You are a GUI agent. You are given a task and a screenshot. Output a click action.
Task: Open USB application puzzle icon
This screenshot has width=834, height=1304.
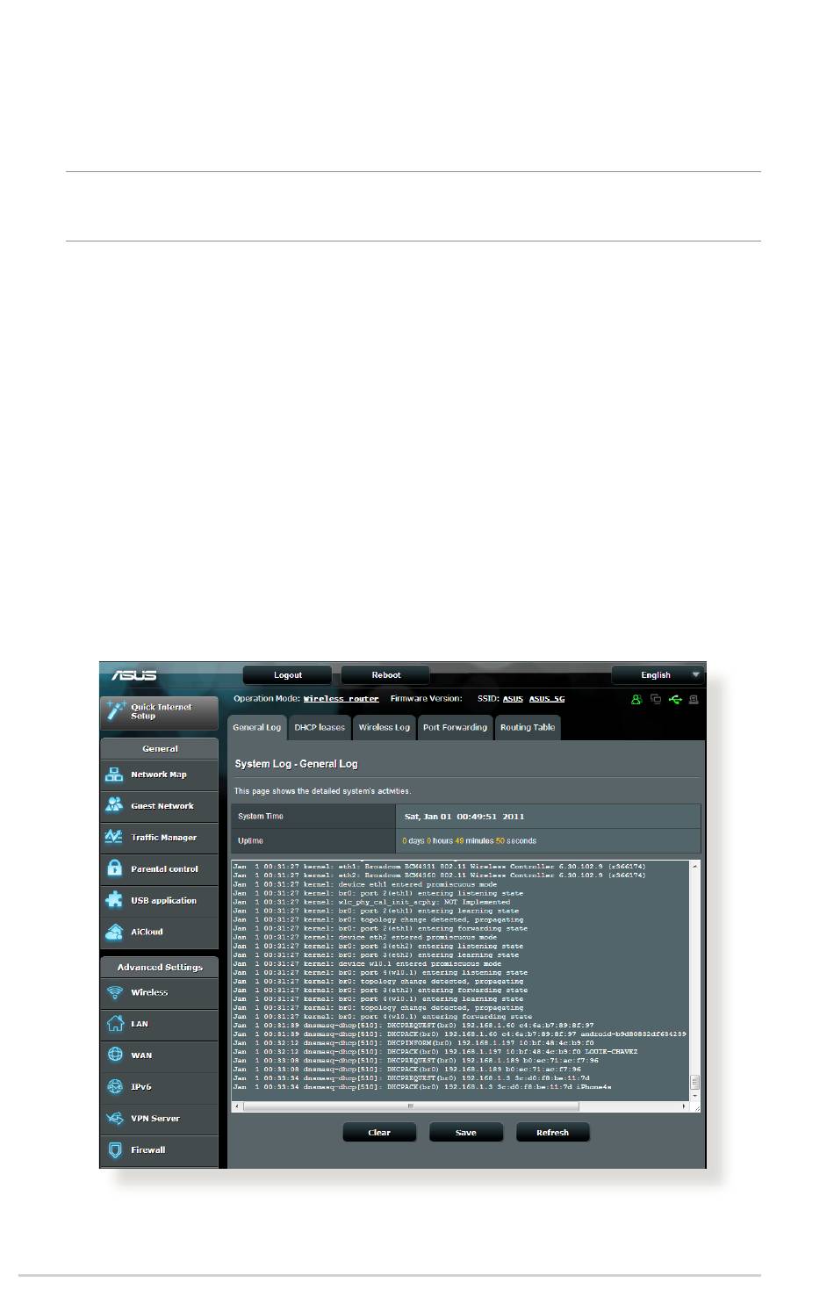(114, 900)
